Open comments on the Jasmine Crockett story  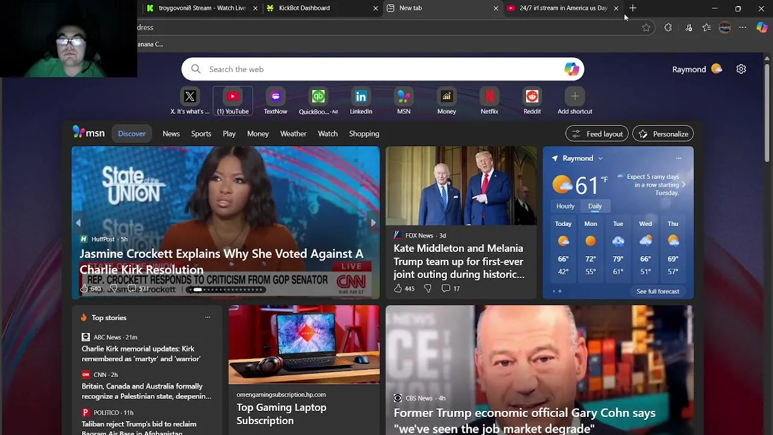tap(138, 288)
